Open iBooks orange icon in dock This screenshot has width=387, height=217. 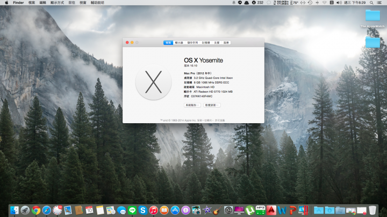pyautogui.click(x=164, y=211)
